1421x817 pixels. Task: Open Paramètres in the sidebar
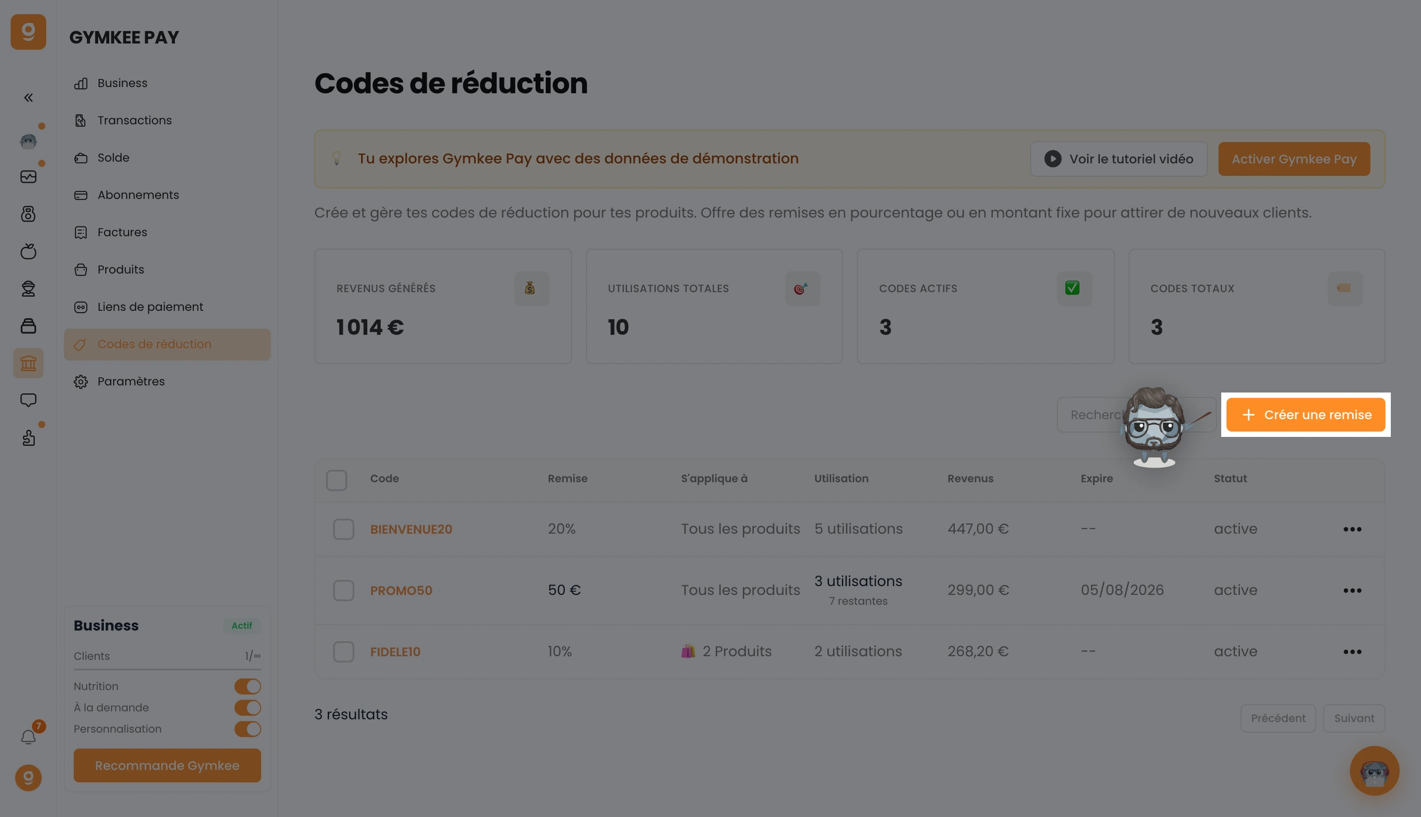(168, 382)
